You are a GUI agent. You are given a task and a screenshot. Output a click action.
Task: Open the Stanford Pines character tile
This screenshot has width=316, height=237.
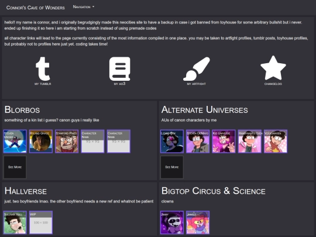pyautogui.click(x=67, y=141)
